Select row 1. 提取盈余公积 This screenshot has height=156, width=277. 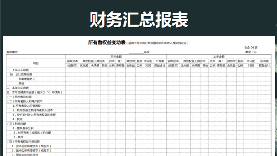click(x=23, y=128)
